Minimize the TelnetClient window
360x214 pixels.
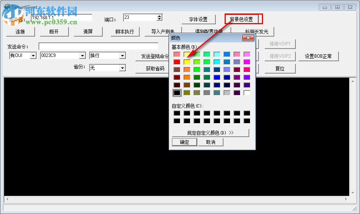pyautogui.click(x=325, y=7)
